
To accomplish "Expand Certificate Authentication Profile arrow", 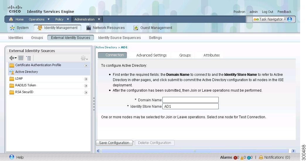I will point(86,66).
